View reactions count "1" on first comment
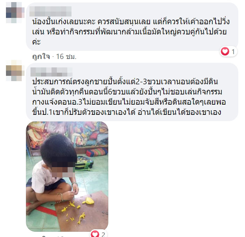245x237 pixels. click(233, 52)
